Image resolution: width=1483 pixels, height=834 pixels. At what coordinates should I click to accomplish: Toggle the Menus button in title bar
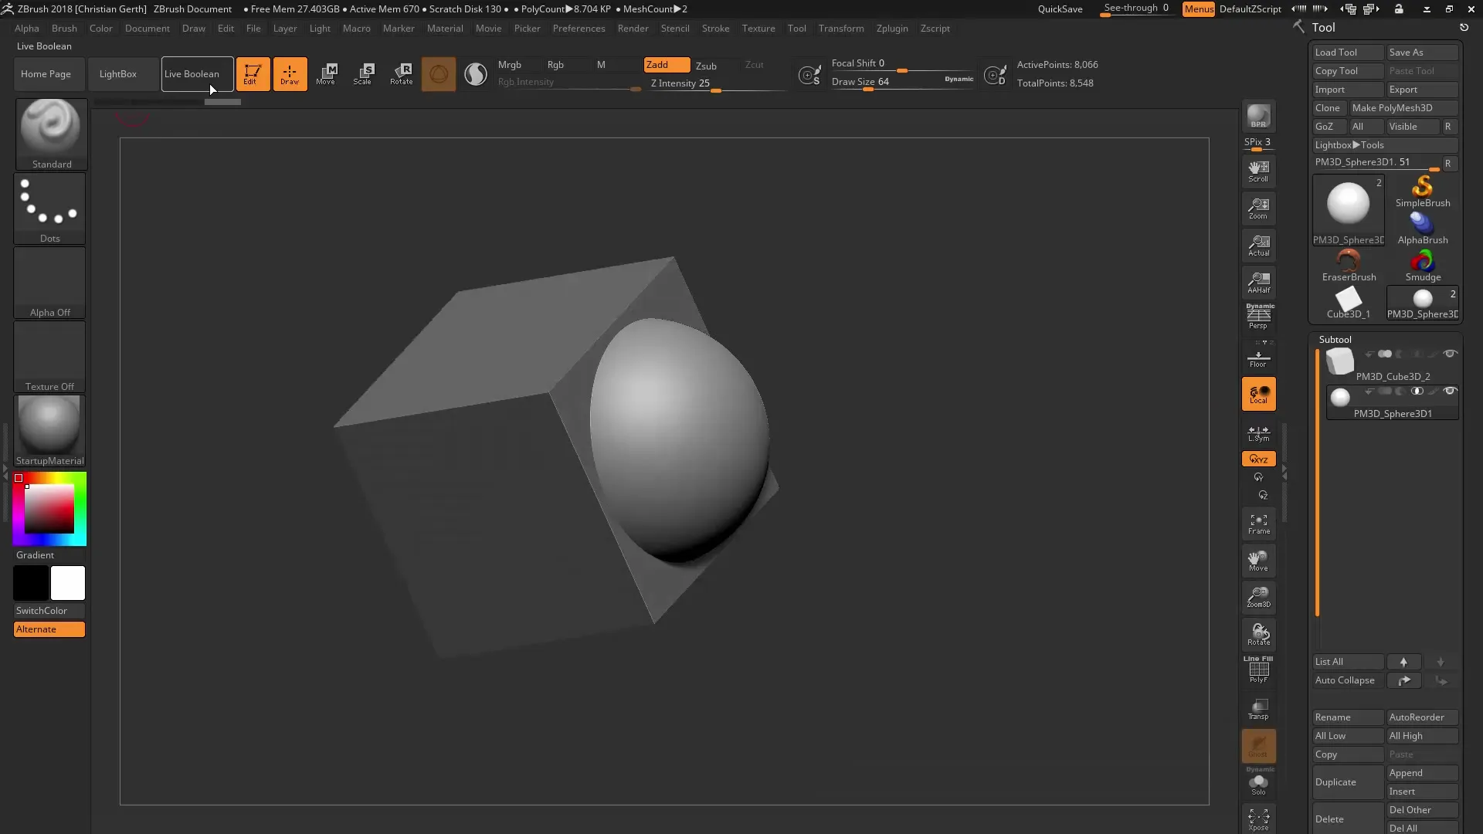tap(1199, 9)
